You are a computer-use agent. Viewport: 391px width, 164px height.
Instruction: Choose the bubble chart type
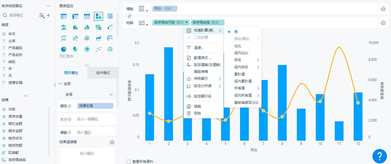point(110,49)
